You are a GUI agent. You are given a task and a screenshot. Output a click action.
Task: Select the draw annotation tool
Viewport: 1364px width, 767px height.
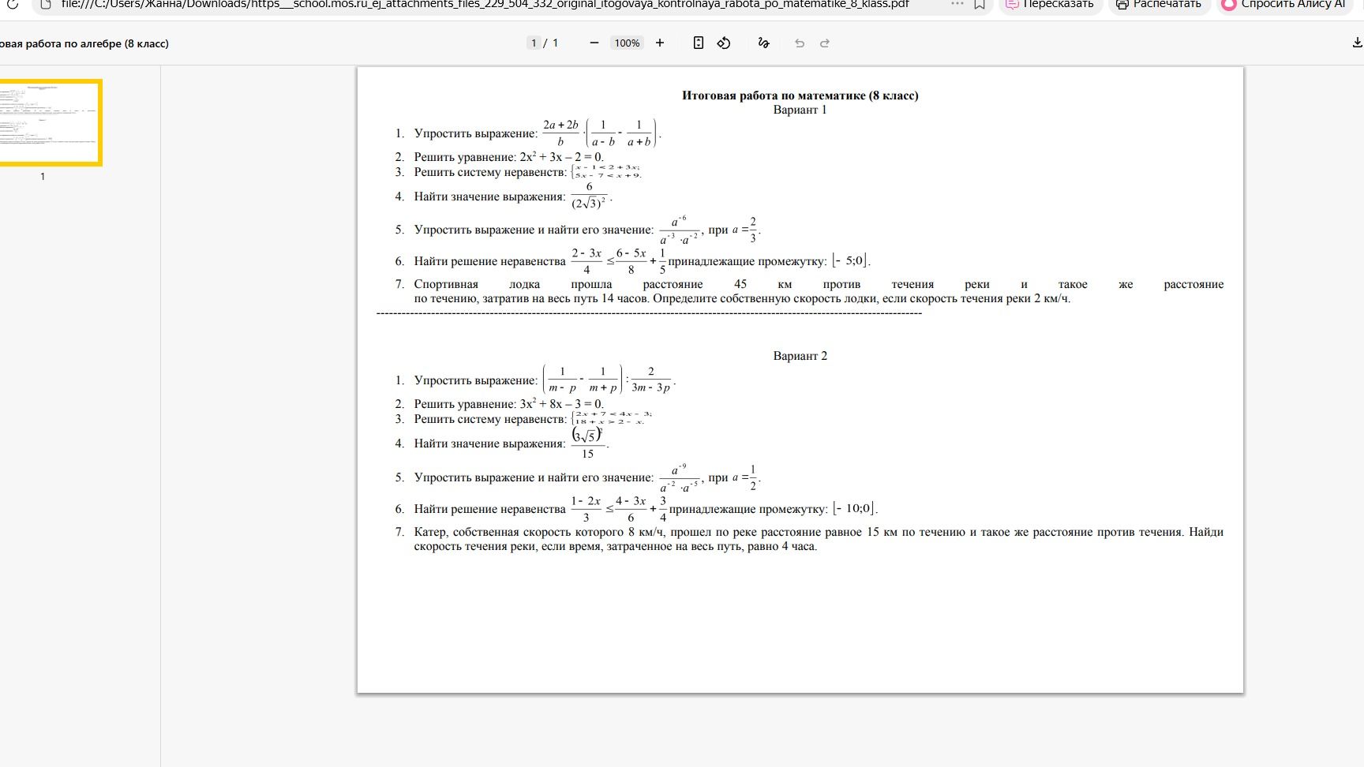click(763, 43)
